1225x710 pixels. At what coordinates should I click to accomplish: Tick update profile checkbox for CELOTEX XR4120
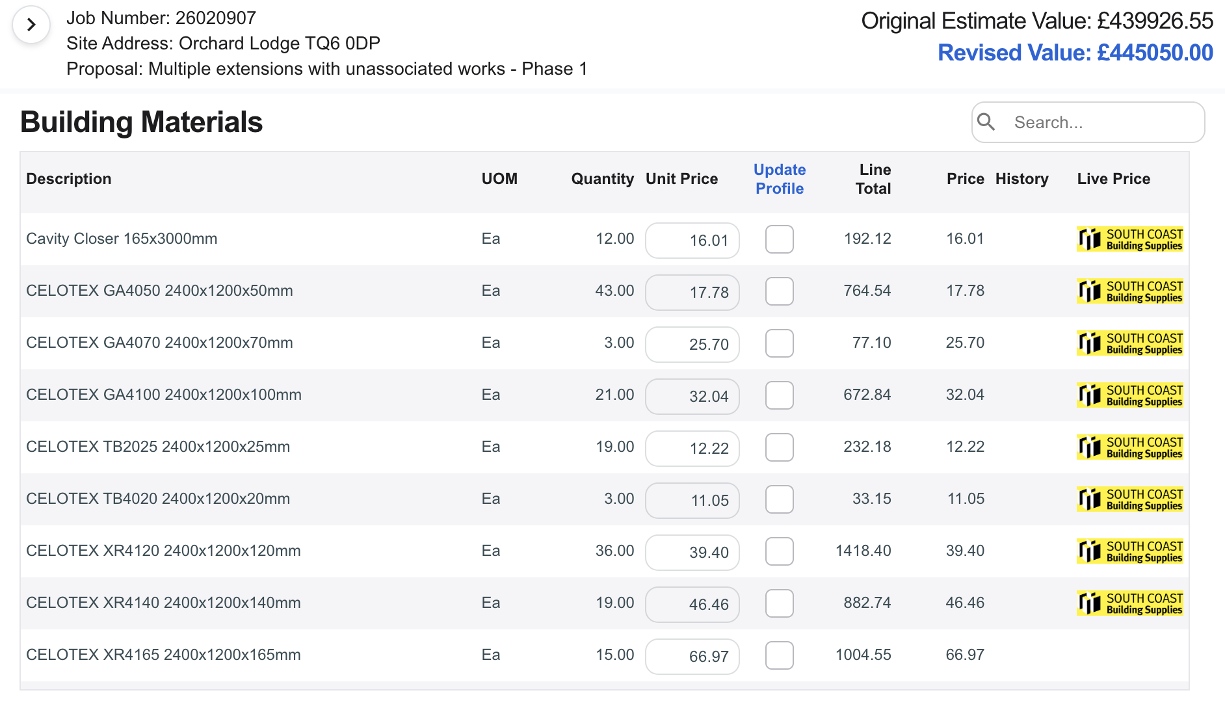click(780, 551)
